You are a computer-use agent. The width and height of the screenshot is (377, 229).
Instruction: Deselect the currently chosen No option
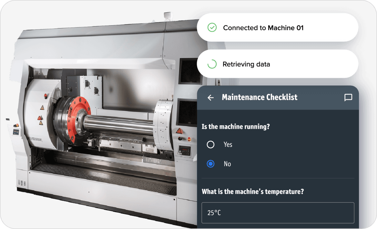click(210, 164)
